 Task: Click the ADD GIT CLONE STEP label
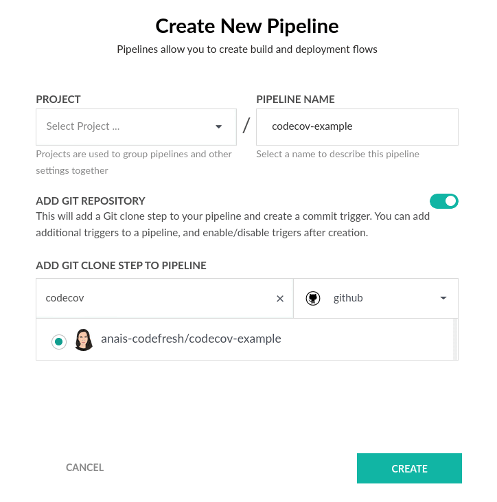click(x=121, y=265)
